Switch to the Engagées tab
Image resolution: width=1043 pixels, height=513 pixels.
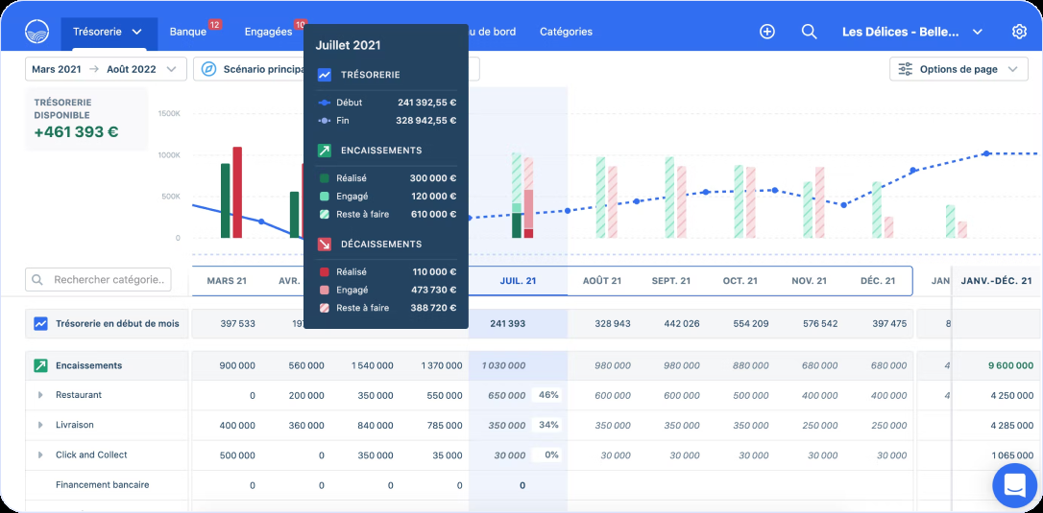click(x=268, y=32)
